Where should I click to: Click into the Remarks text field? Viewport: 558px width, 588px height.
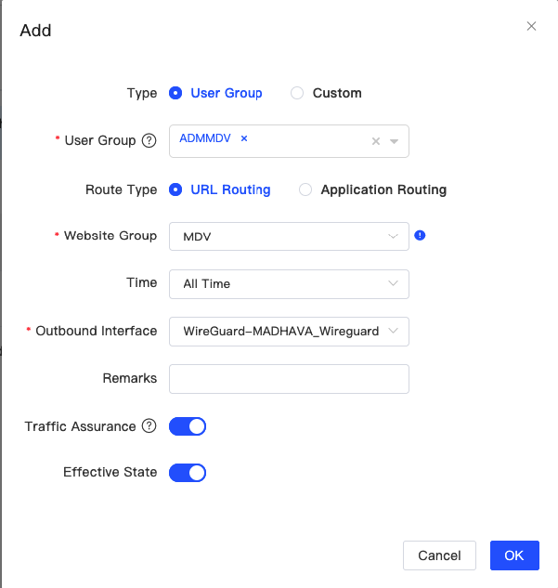(289, 379)
